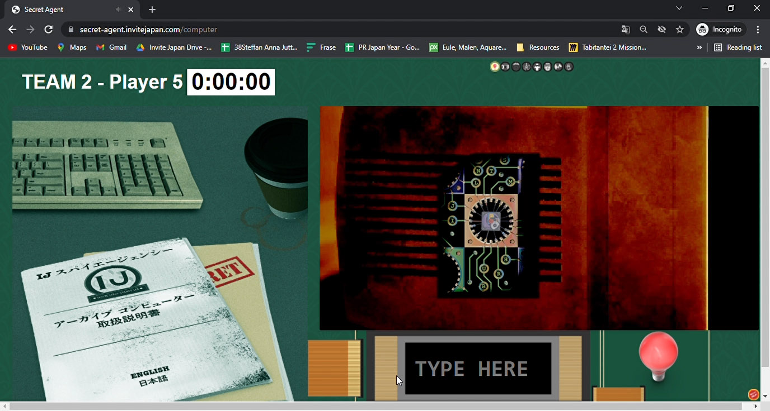Choose 日本語 on the manual booklet
The width and height of the screenshot is (770, 411).
pos(153,382)
